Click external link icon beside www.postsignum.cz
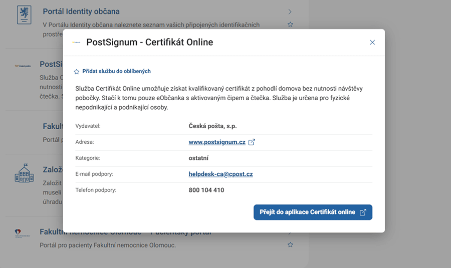The height and width of the screenshot is (268, 451). 252,142
